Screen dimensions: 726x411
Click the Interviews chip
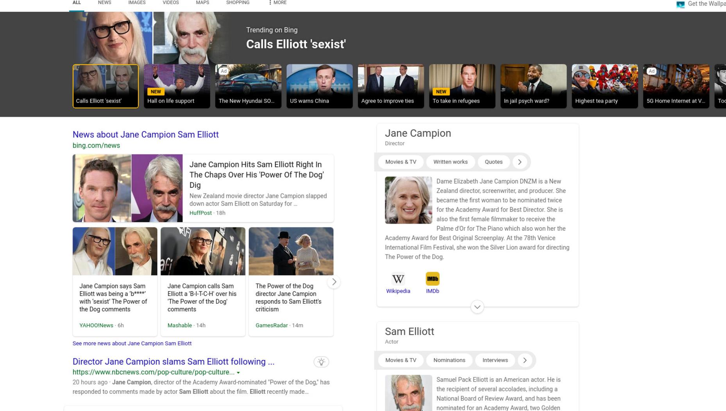[x=495, y=360]
